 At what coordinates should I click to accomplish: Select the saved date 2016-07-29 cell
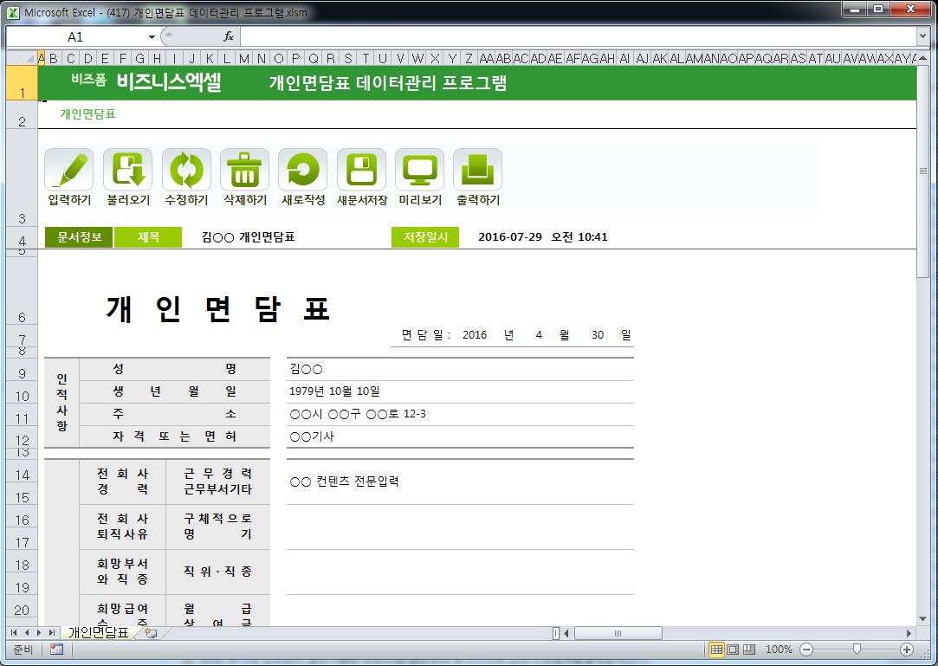pyautogui.click(x=542, y=237)
